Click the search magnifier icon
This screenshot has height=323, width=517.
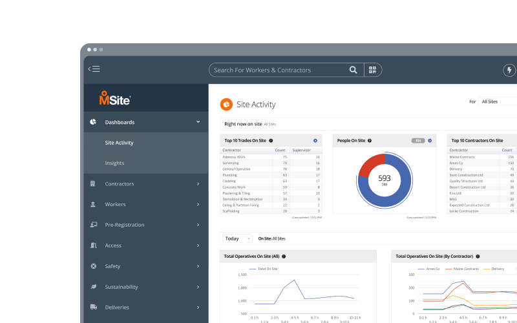[353, 70]
